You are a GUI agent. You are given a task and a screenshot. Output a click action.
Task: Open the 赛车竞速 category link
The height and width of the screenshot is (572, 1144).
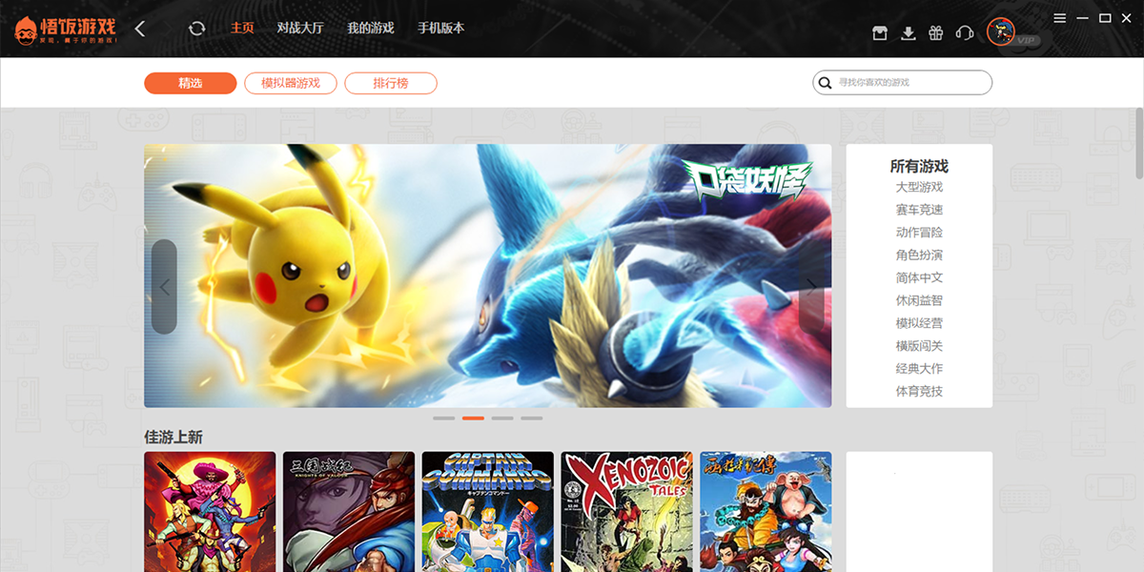click(919, 210)
